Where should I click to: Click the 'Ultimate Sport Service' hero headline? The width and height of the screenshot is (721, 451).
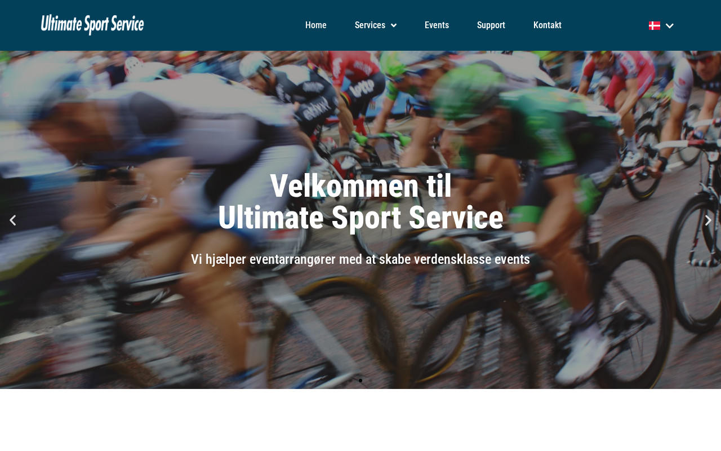pyautogui.click(x=360, y=218)
